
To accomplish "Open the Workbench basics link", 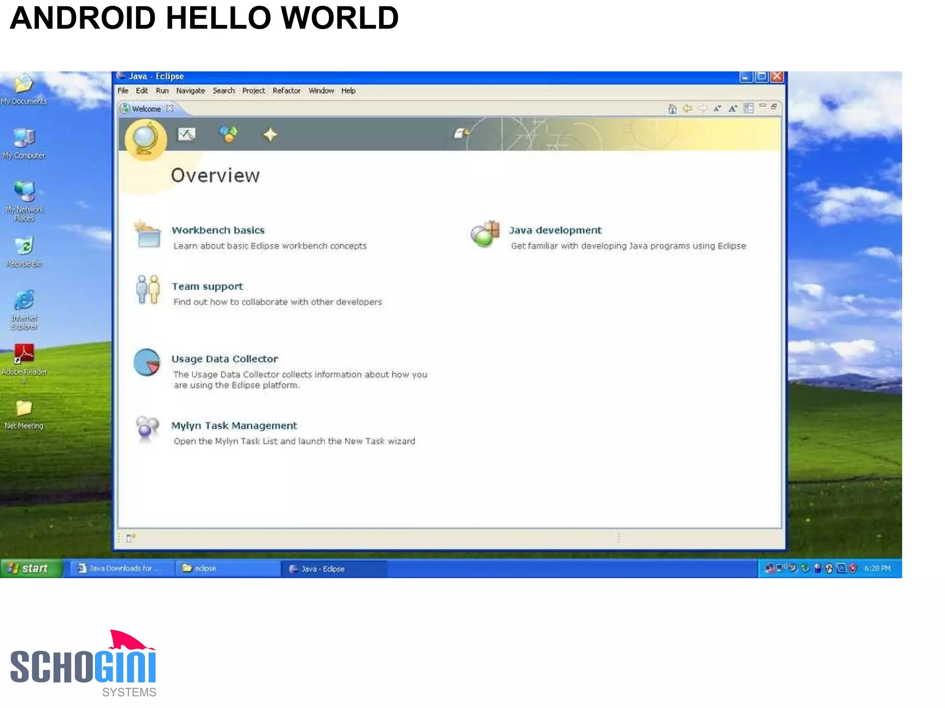I will pos(218,230).
